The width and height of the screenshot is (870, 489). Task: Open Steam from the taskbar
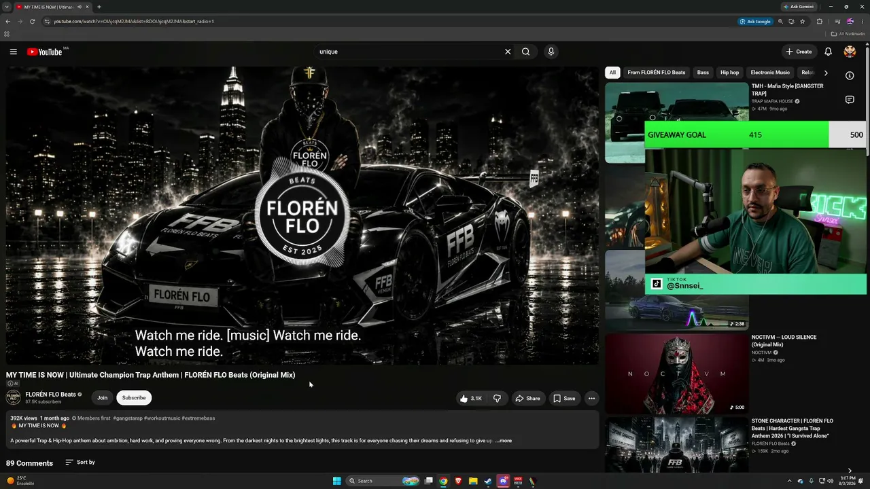488,481
